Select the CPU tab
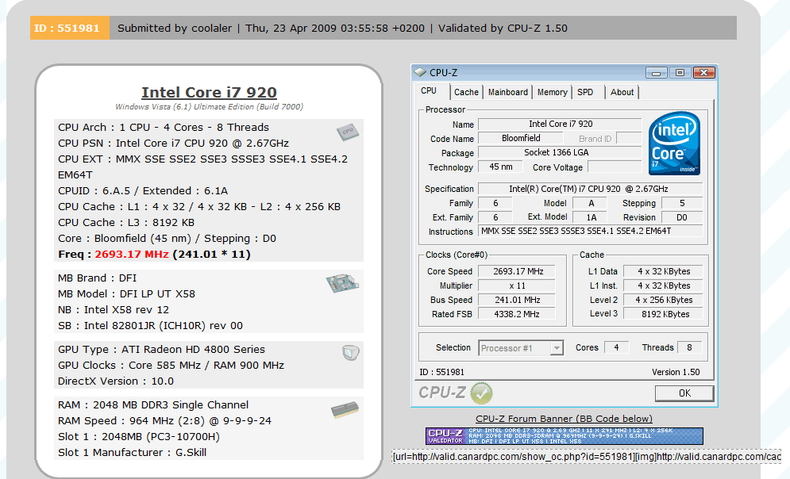The width and height of the screenshot is (790, 479). tap(428, 91)
